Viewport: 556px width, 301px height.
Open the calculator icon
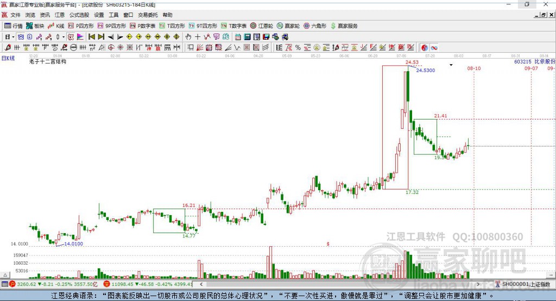tap(247, 37)
